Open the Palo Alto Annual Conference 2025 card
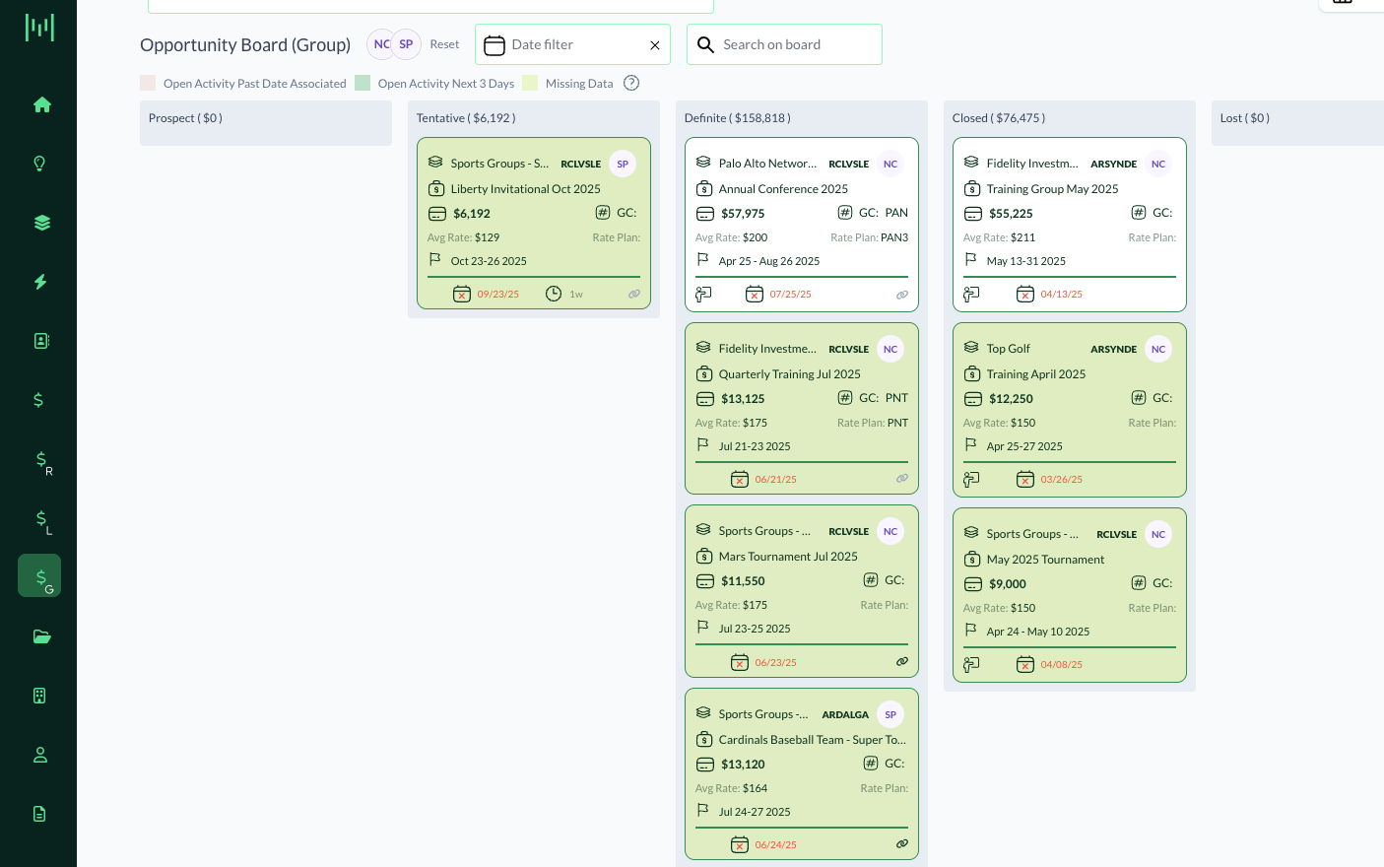1384x867 pixels. [783, 189]
